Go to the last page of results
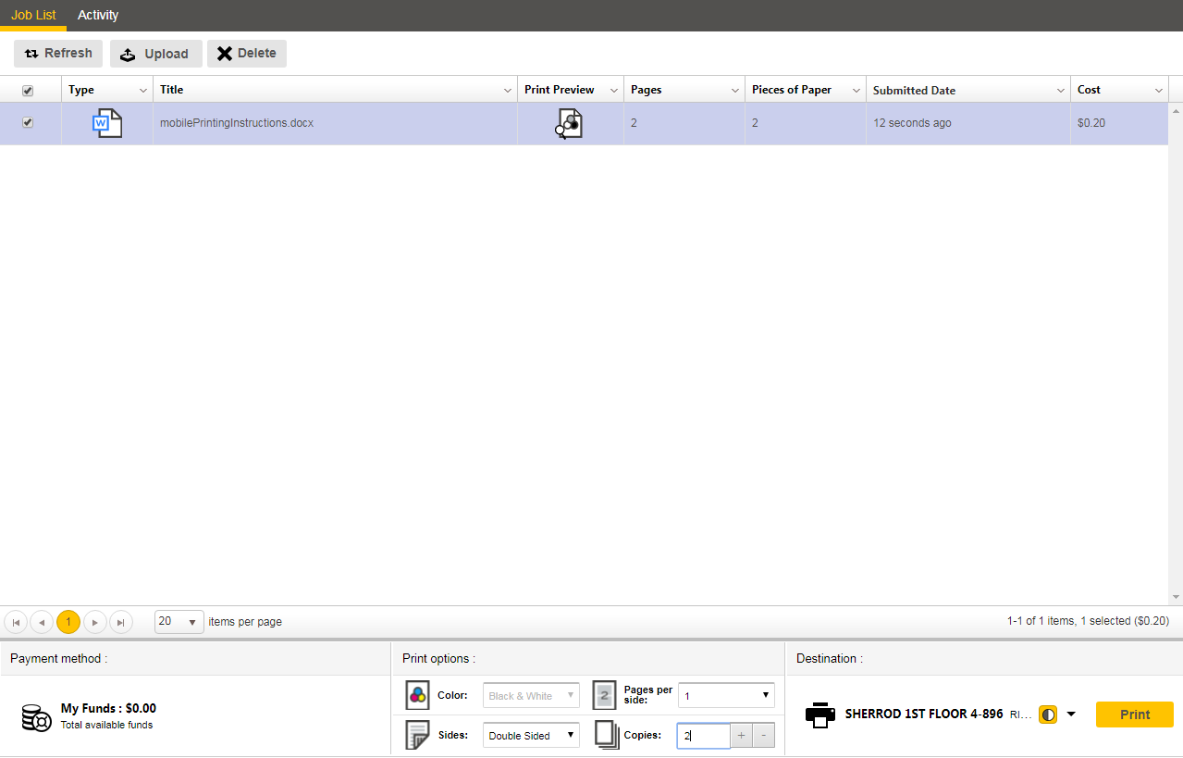The height and width of the screenshot is (758, 1183). coord(121,622)
